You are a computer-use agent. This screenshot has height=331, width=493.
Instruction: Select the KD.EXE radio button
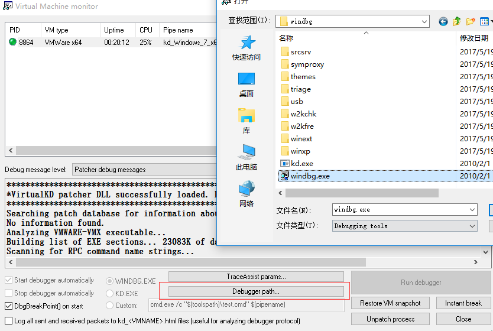(109, 293)
